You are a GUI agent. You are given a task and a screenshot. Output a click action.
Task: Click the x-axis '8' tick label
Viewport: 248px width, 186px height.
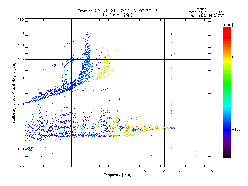164,171
